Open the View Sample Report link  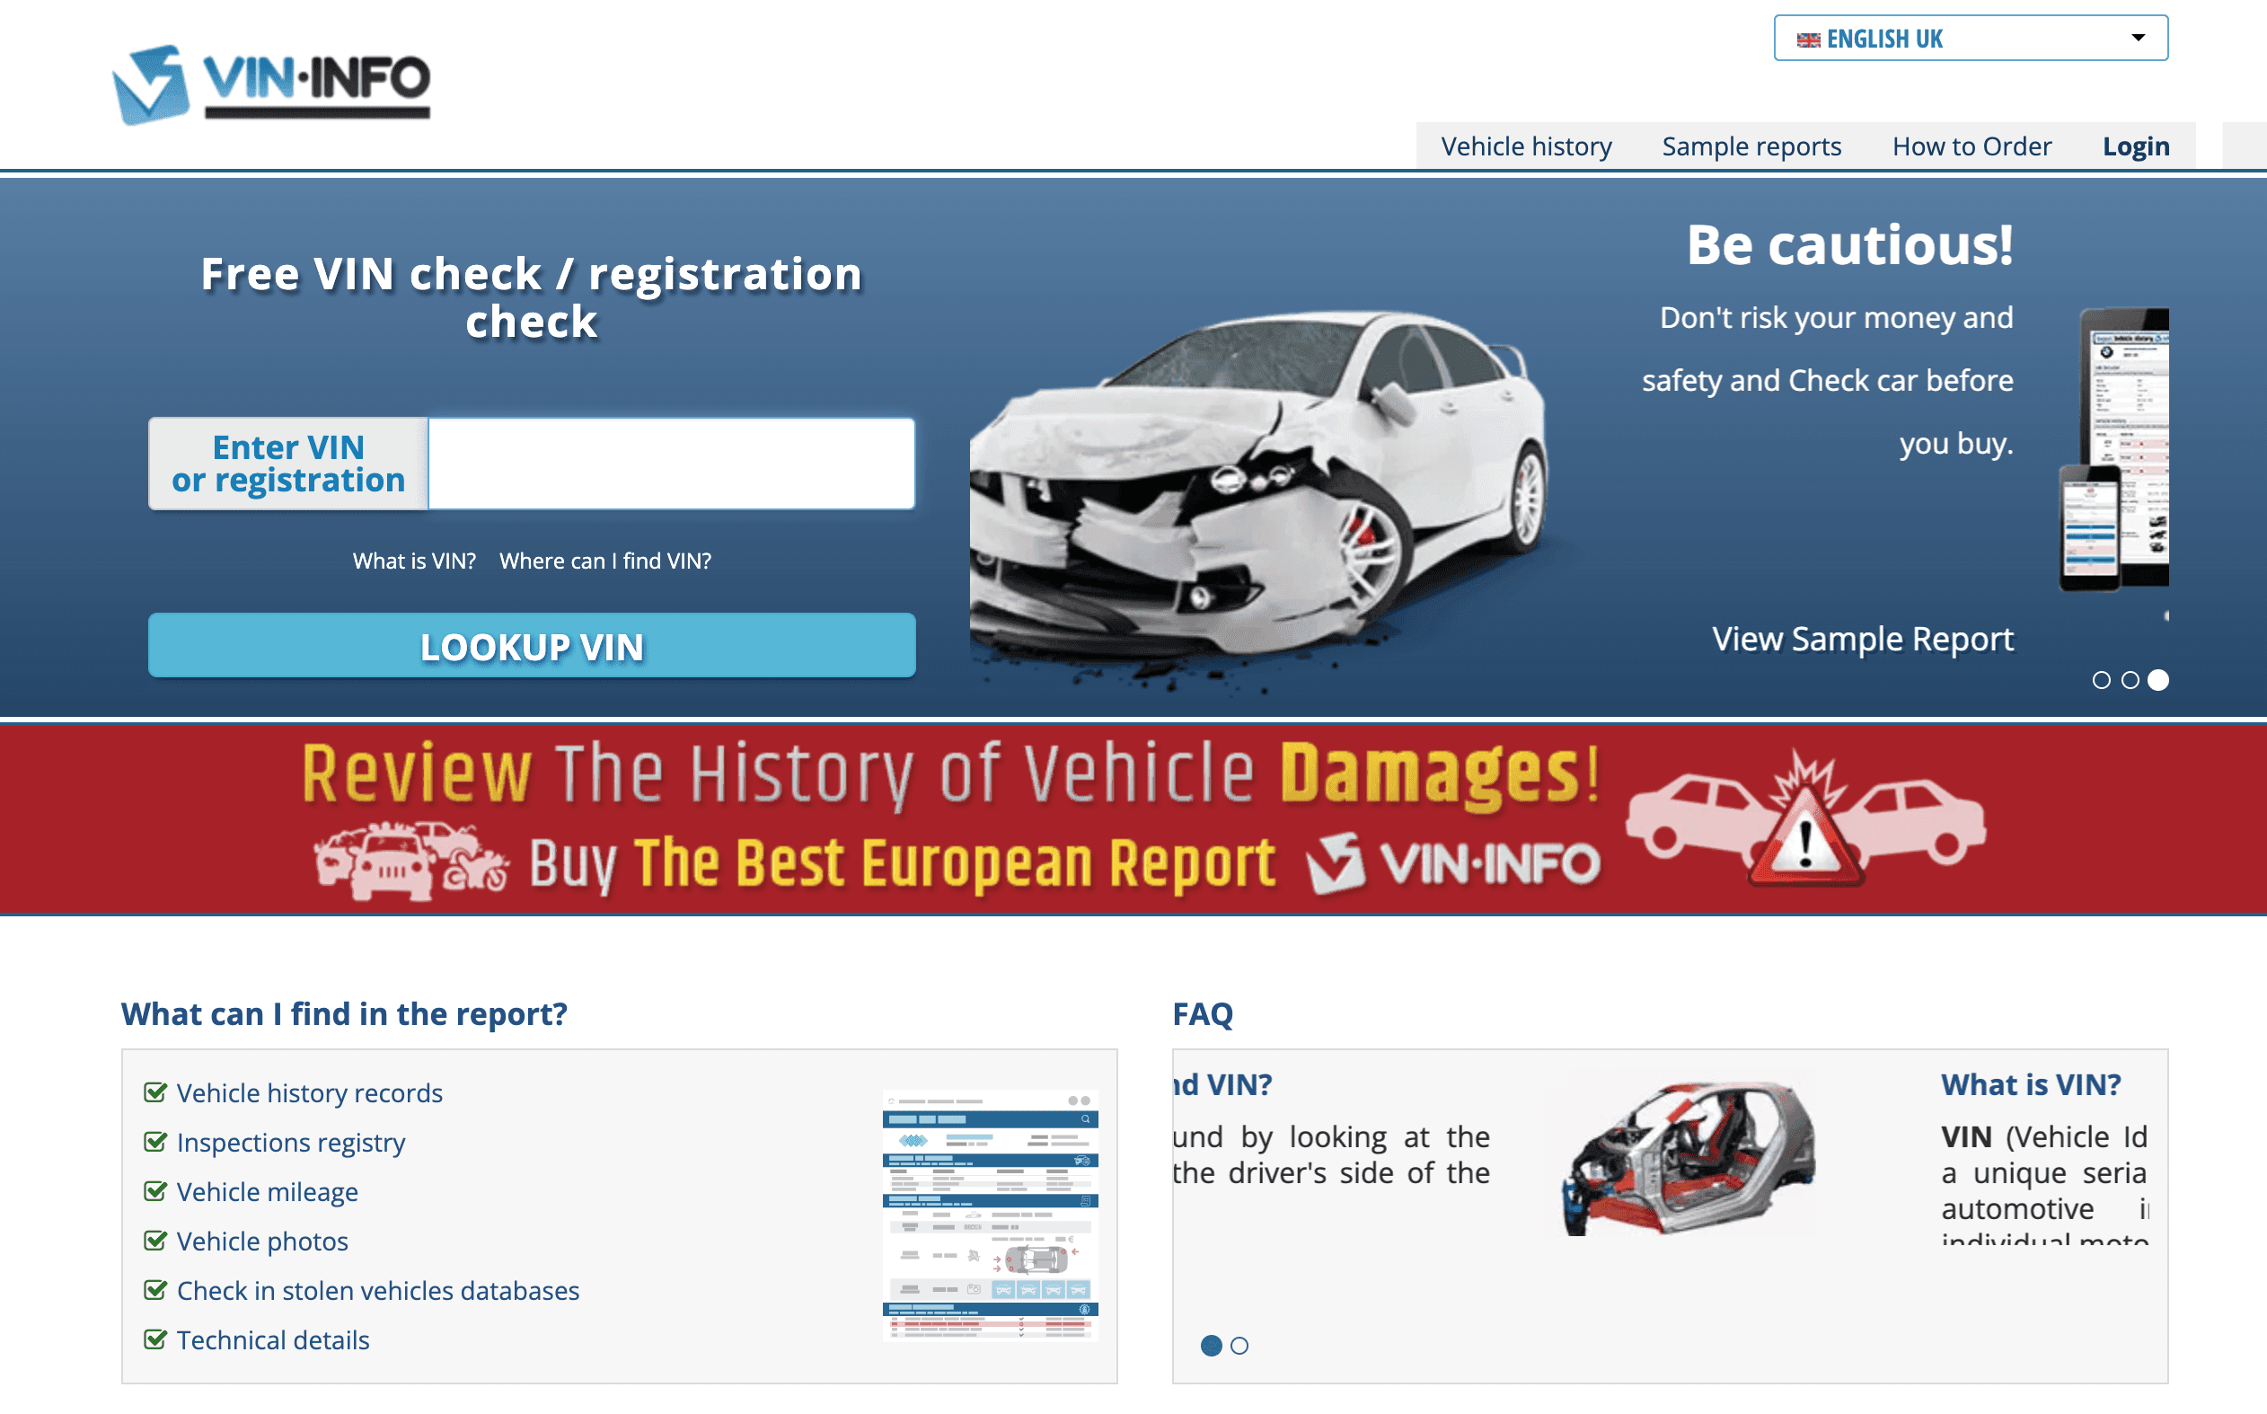click(x=1863, y=638)
